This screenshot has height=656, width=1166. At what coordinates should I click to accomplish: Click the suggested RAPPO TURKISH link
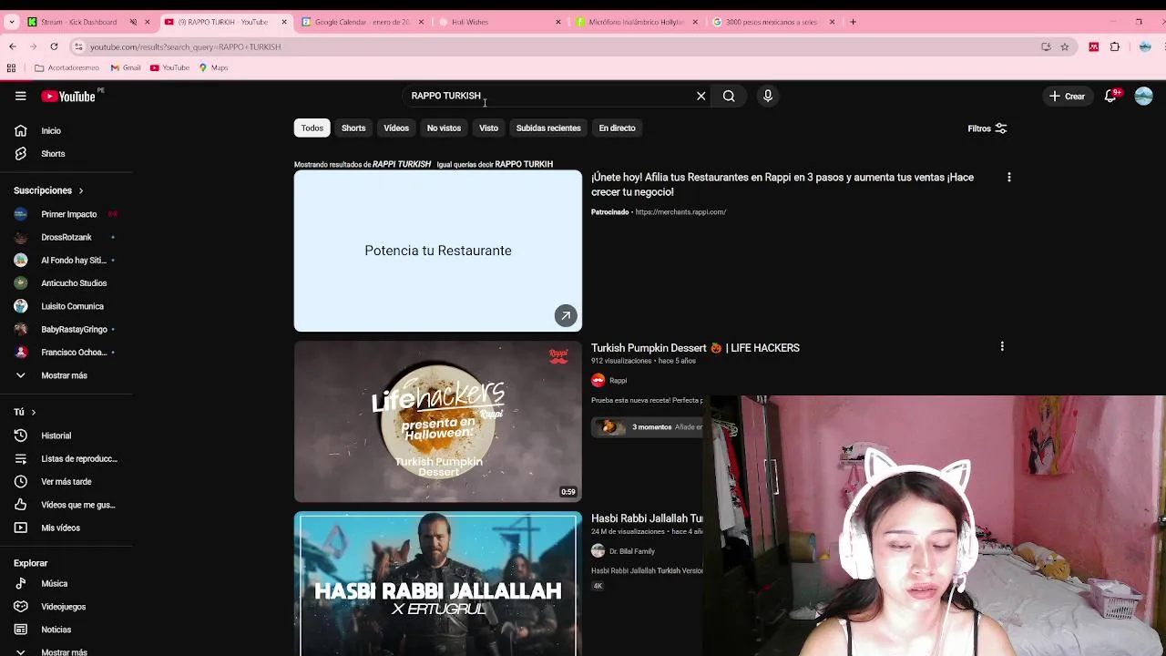[524, 165]
